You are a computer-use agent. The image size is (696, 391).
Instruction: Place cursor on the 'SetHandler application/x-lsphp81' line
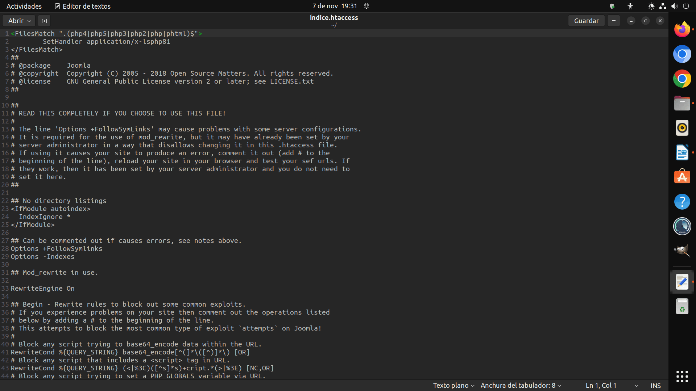tap(106, 42)
